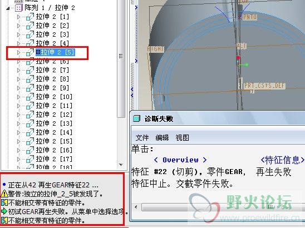Viewport: 305px width, 228px height.
Task: Click the extrude icon of 拉伸 2 [1]
Action: tap(30, 17)
